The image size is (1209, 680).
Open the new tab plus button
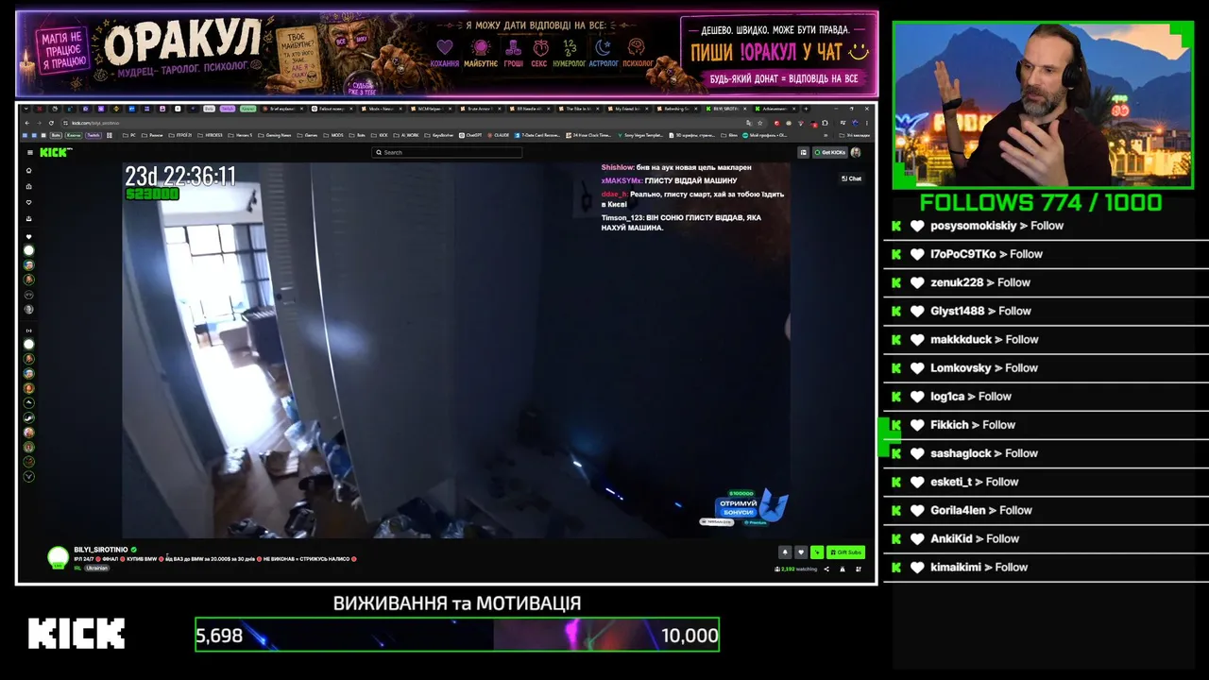pyautogui.click(x=806, y=109)
